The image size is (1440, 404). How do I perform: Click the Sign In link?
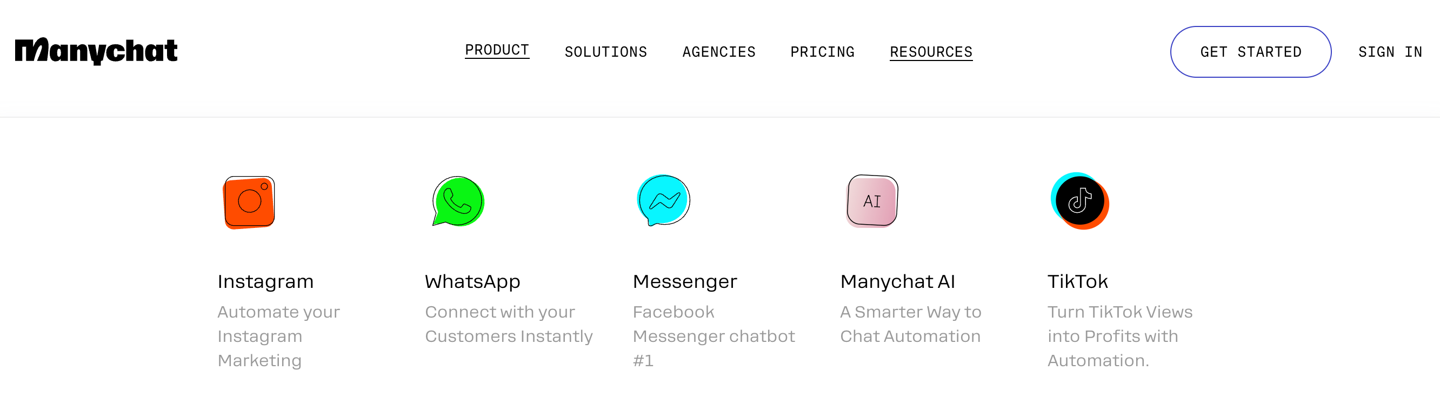(x=1390, y=52)
